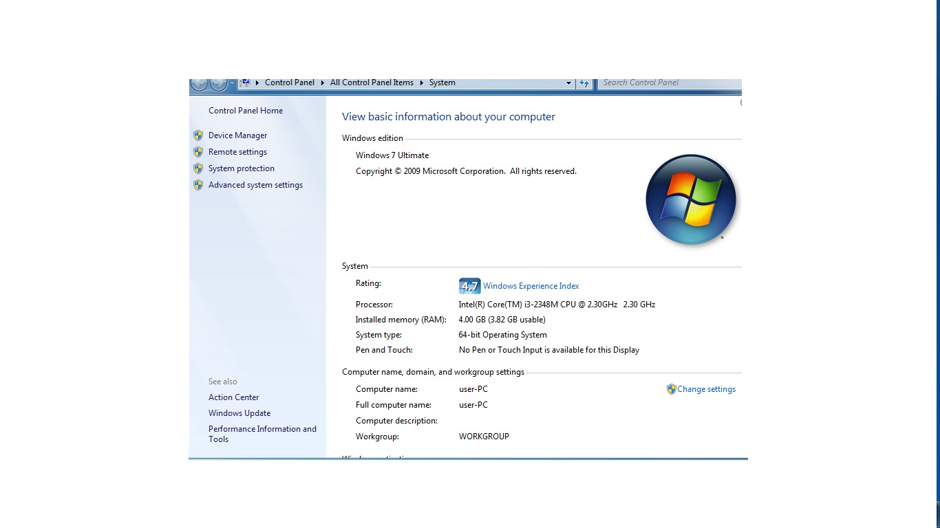Select All Control Panel Items breadcrumb
The height and width of the screenshot is (528, 940).
[372, 82]
